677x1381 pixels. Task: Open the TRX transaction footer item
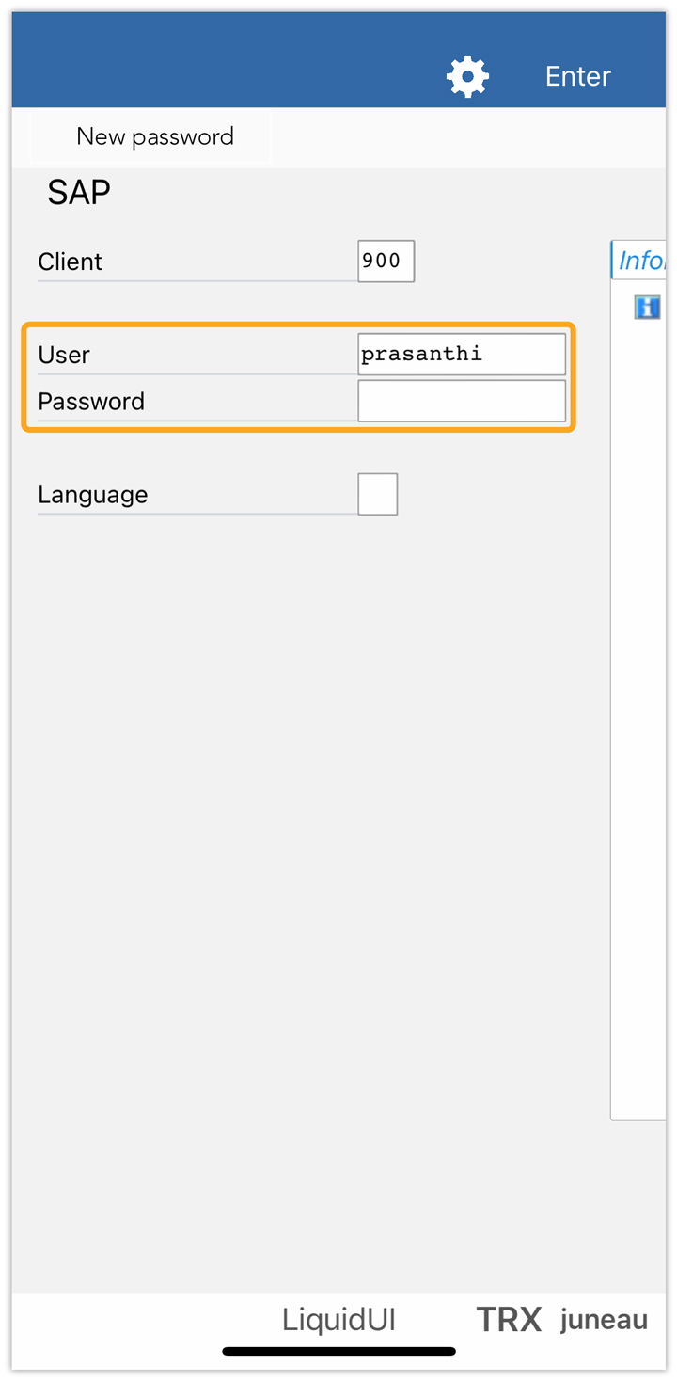pos(509,1320)
